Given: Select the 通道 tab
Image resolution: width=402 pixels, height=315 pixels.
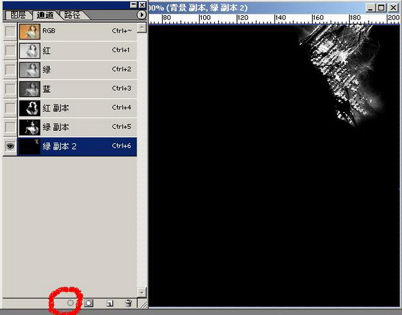Looking at the screenshot, I should [x=45, y=15].
